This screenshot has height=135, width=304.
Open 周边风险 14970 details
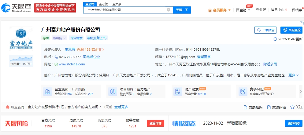76,123
